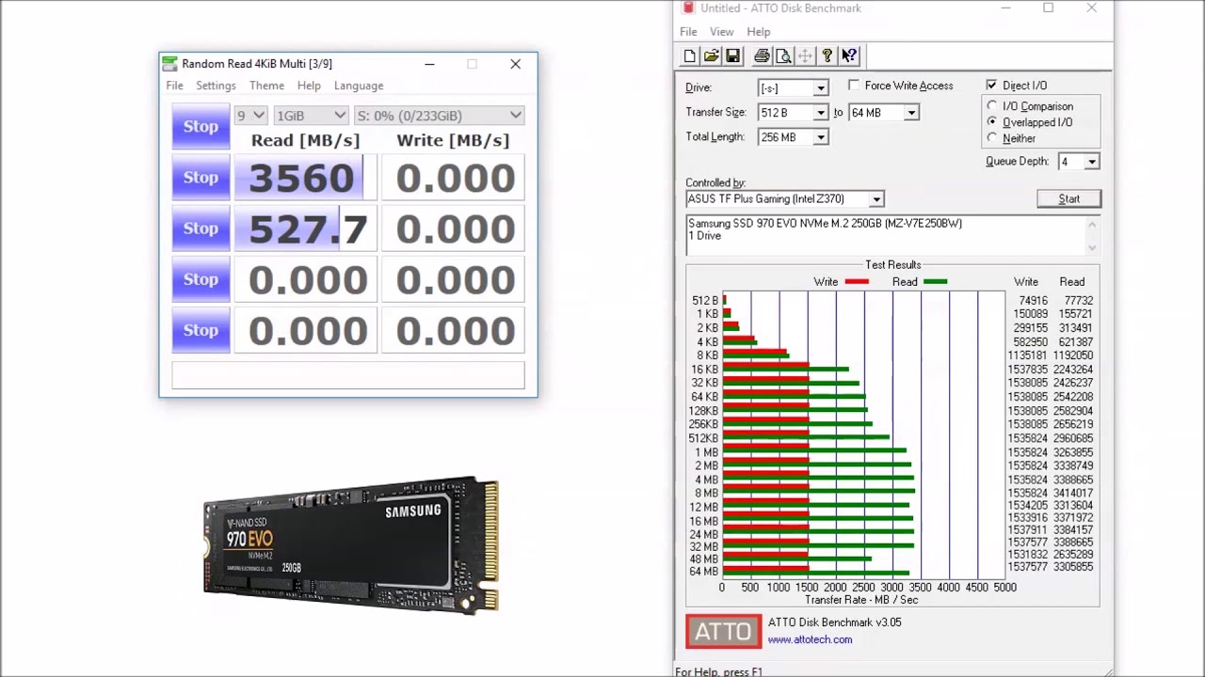Click the top Stop button beside the 9 dropdown
1205x677 pixels.
pyautogui.click(x=201, y=127)
